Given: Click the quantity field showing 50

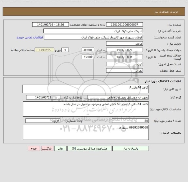Looking at the screenshot, I should tap(130, 121).
